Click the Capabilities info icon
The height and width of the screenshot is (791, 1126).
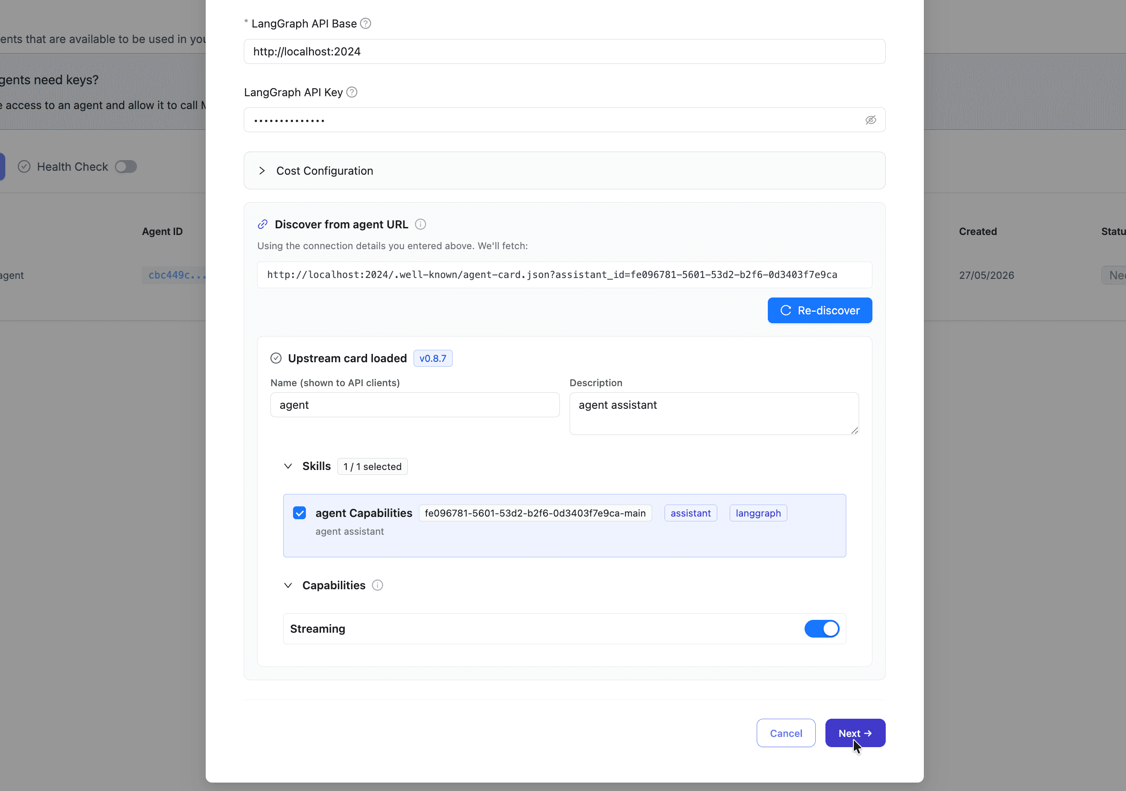click(377, 585)
